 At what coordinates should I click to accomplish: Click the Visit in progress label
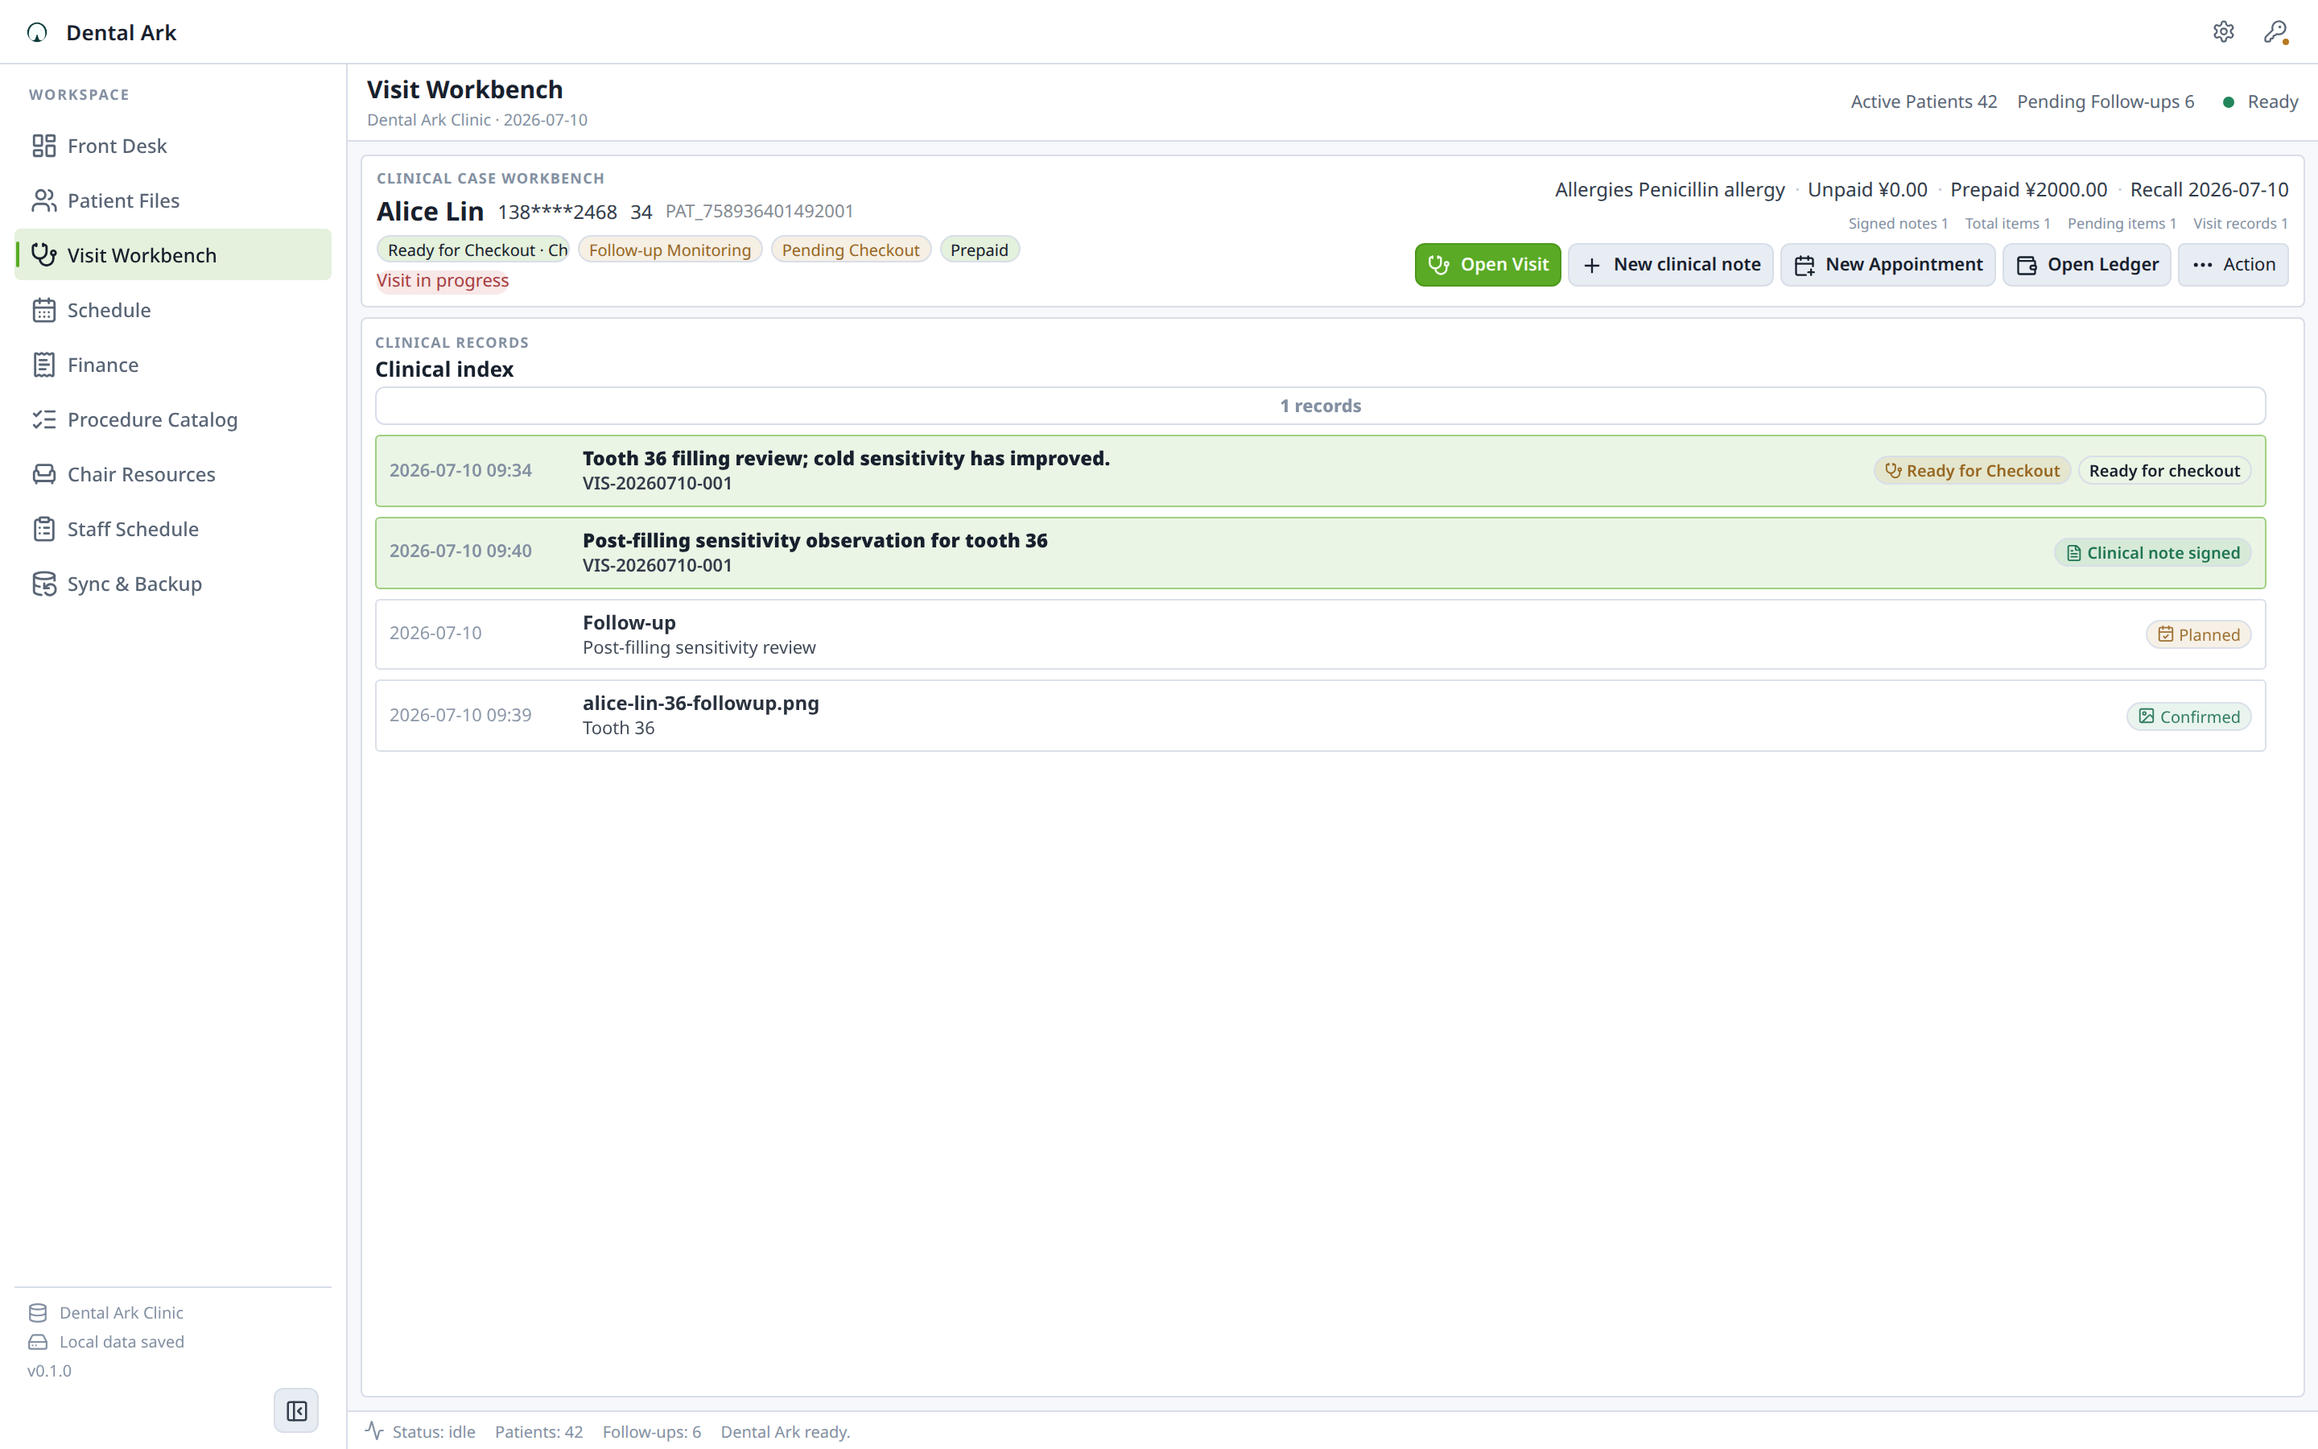pos(443,280)
